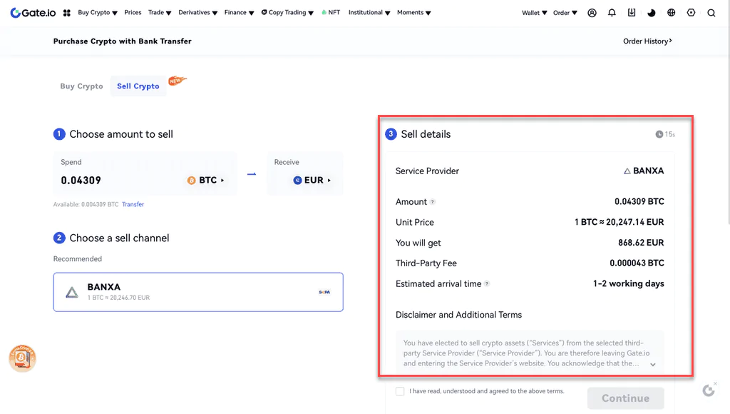This screenshot has height=414, width=730.
Task: Open the EUR receive currency selector
Action: click(312, 180)
